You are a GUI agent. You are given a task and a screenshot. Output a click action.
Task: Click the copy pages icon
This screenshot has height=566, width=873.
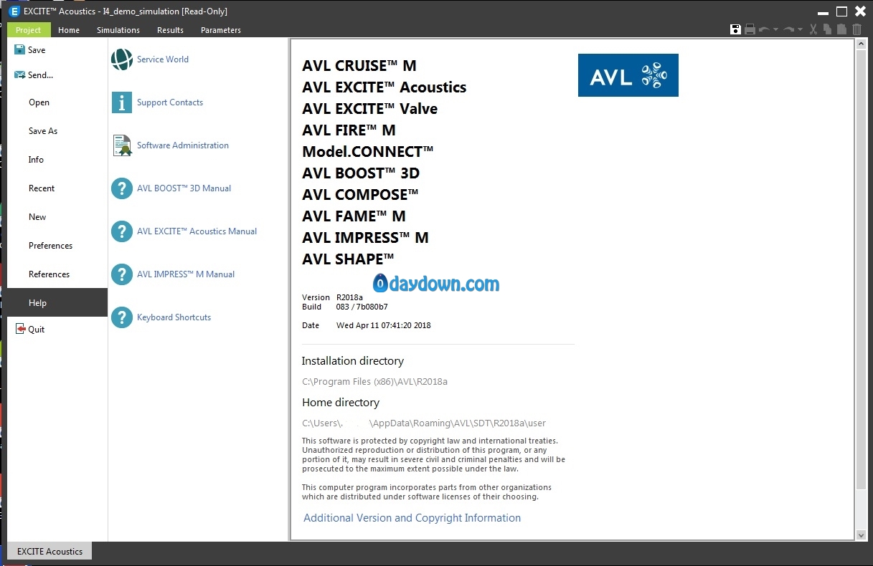coord(827,29)
